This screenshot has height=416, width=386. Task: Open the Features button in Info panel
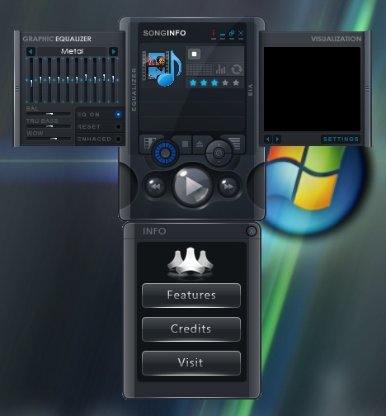(x=191, y=295)
